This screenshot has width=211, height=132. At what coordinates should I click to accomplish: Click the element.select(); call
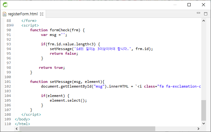tap(68, 100)
